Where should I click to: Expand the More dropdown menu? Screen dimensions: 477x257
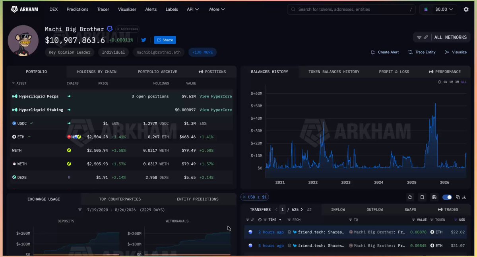click(217, 9)
